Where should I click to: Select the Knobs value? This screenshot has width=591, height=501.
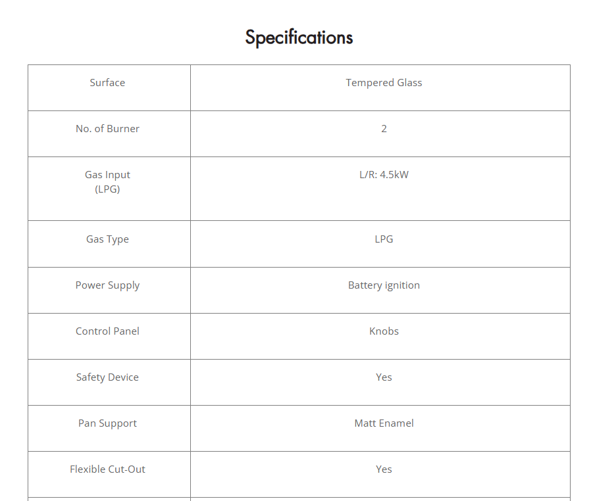384,331
